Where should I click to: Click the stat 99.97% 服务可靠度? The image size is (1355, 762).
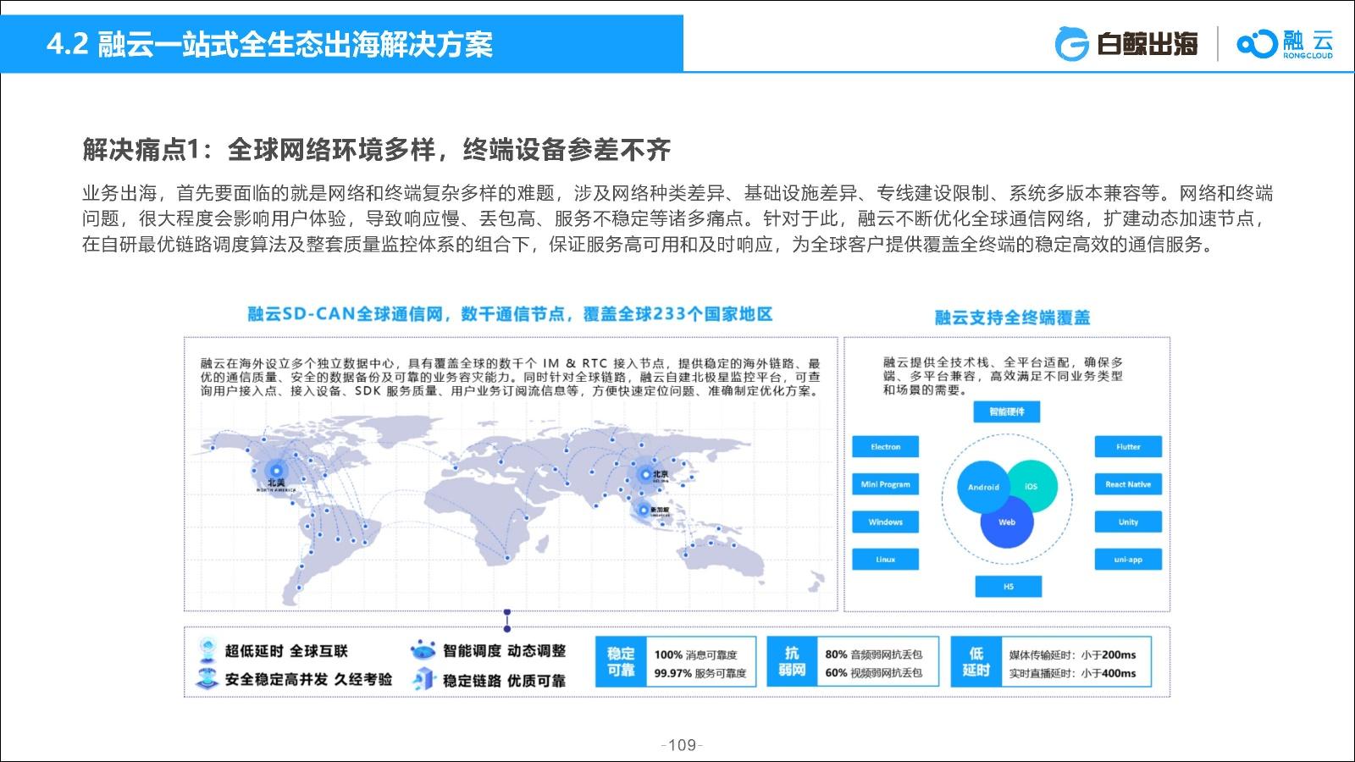(x=700, y=673)
